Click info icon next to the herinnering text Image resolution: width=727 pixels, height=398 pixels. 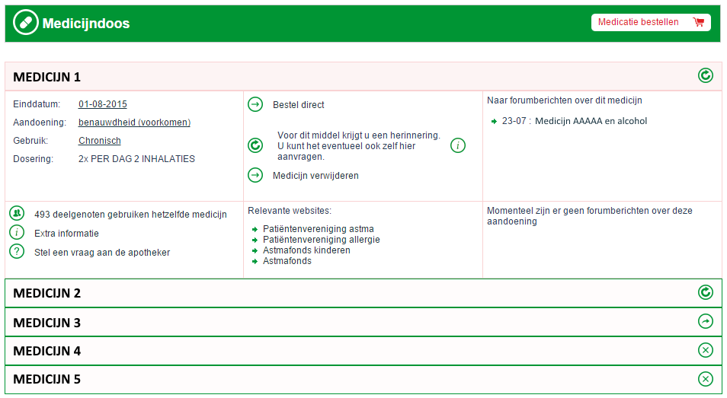click(x=458, y=145)
